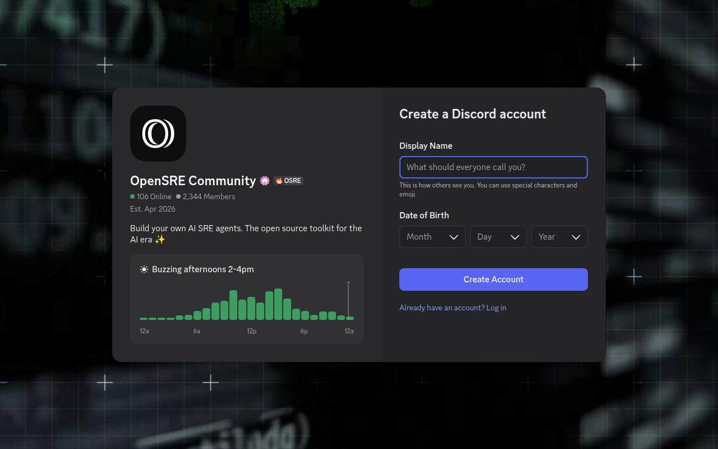Click the OpenSRE Community server name
The width and height of the screenshot is (718, 449).
click(193, 181)
